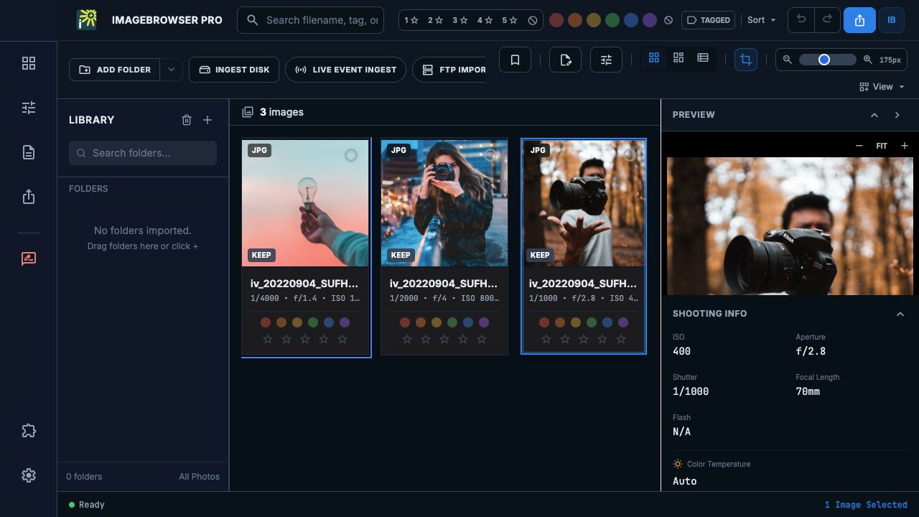Collapse the Preview panel chevron up
The image size is (919, 517).
[x=874, y=115]
